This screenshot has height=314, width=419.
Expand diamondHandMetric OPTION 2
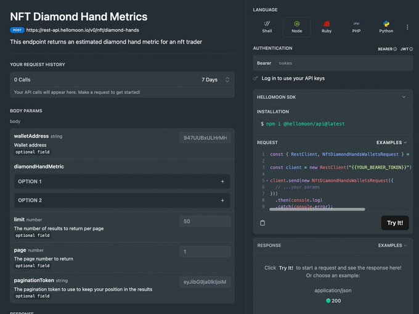122,200
